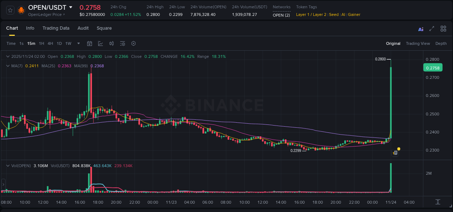Expand the MA indicators row chevron
This screenshot has width=453, height=212.
tap(8, 66)
